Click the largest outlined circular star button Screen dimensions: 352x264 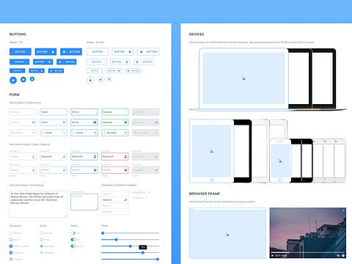pyautogui.click(x=90, y=80)
